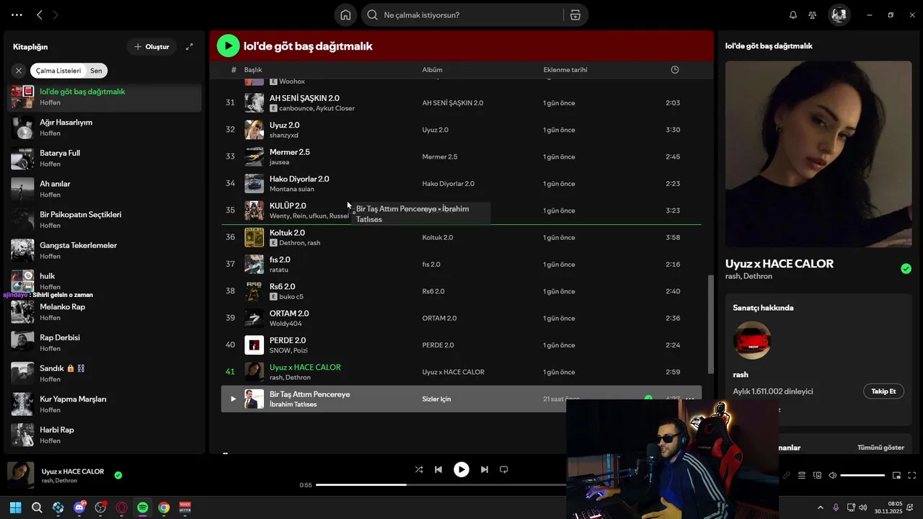This screenshot has height=519, width=923.
Task: Skip to the next track
Action: pos(485,469)
